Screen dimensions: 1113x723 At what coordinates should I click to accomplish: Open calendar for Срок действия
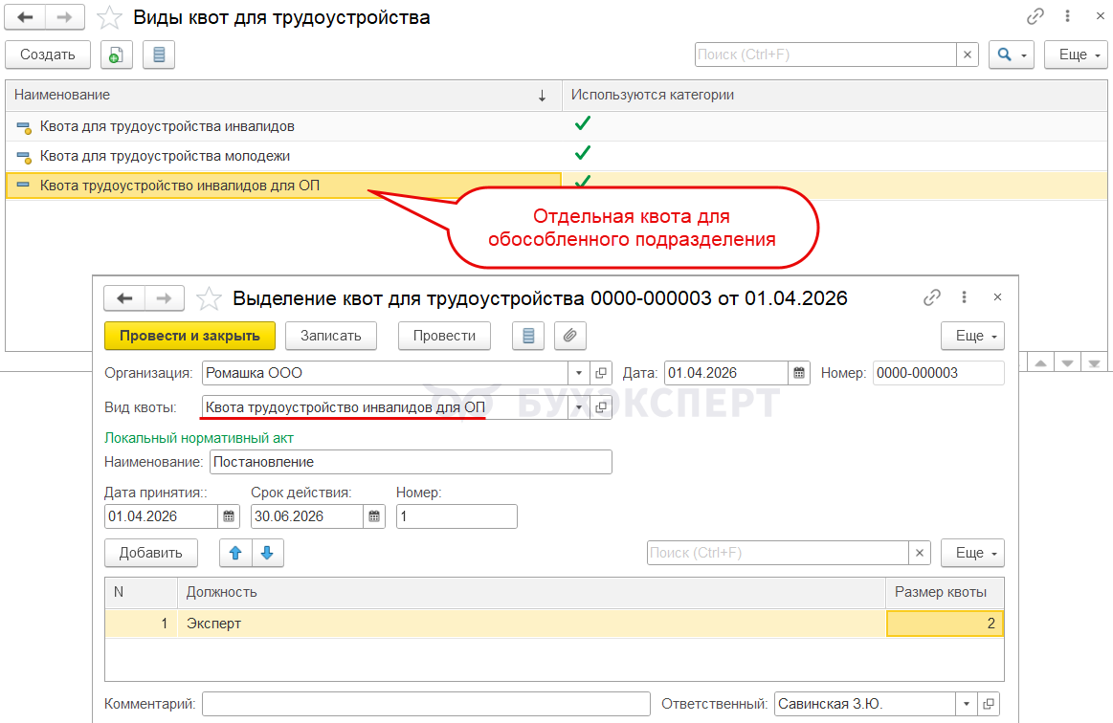374,516
